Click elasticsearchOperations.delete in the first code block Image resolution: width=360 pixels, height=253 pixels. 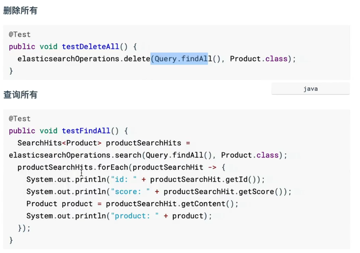84,59
